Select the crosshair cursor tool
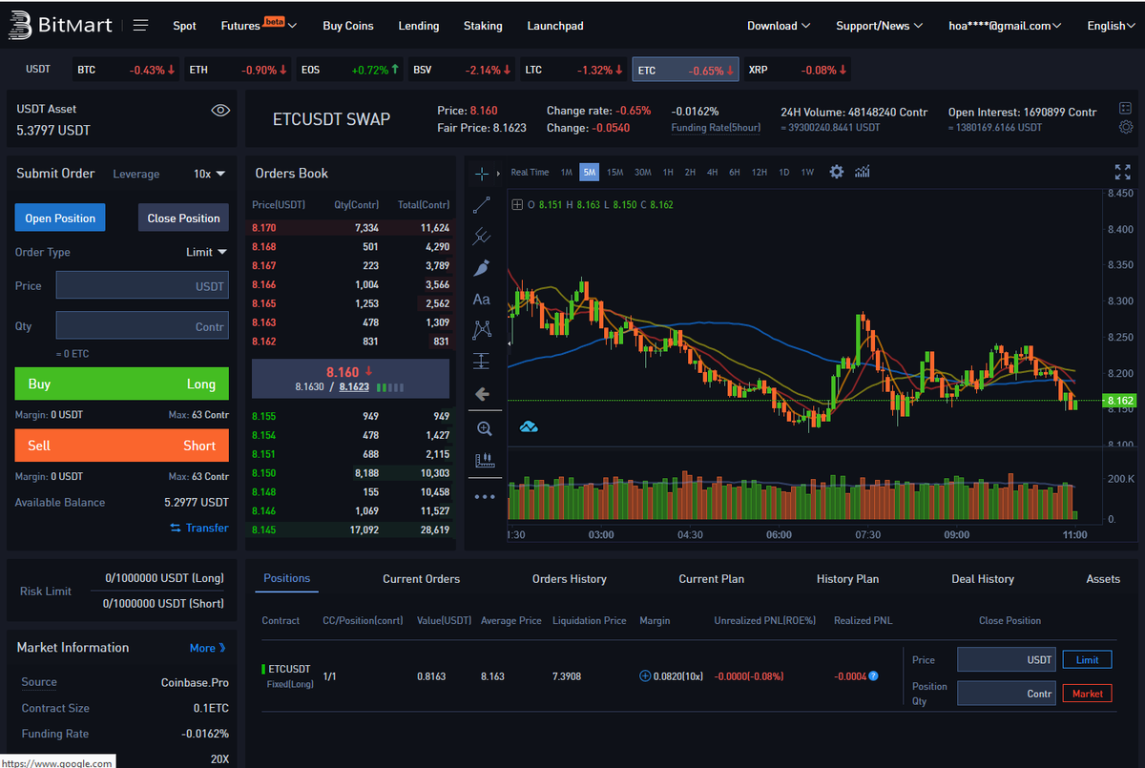Image resolution: width=1145 pixels, height=768 pixels. coord(481,173)
